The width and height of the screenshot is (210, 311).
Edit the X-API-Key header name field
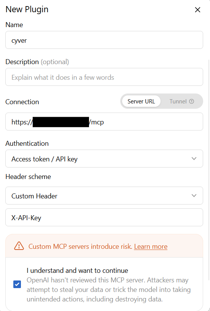pos(104,218)
